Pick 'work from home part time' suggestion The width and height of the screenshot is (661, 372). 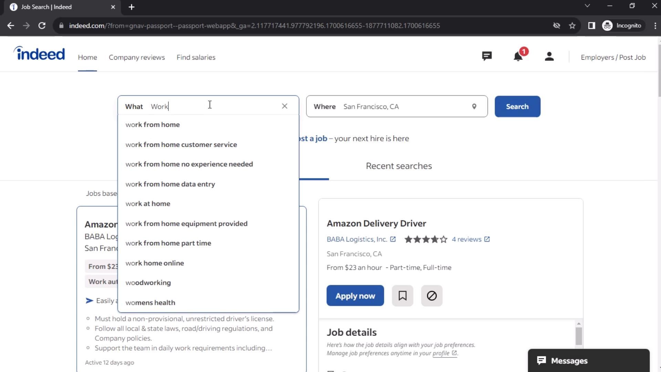click(x=168, y=243)
